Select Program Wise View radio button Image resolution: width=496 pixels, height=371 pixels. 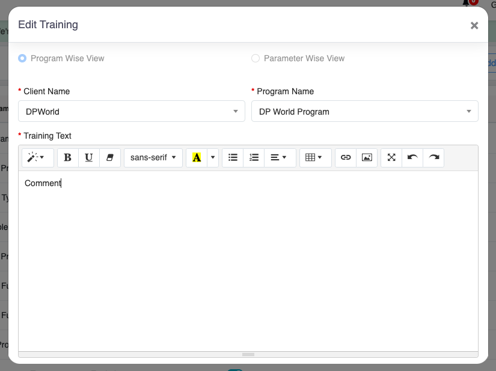[22, 58]
